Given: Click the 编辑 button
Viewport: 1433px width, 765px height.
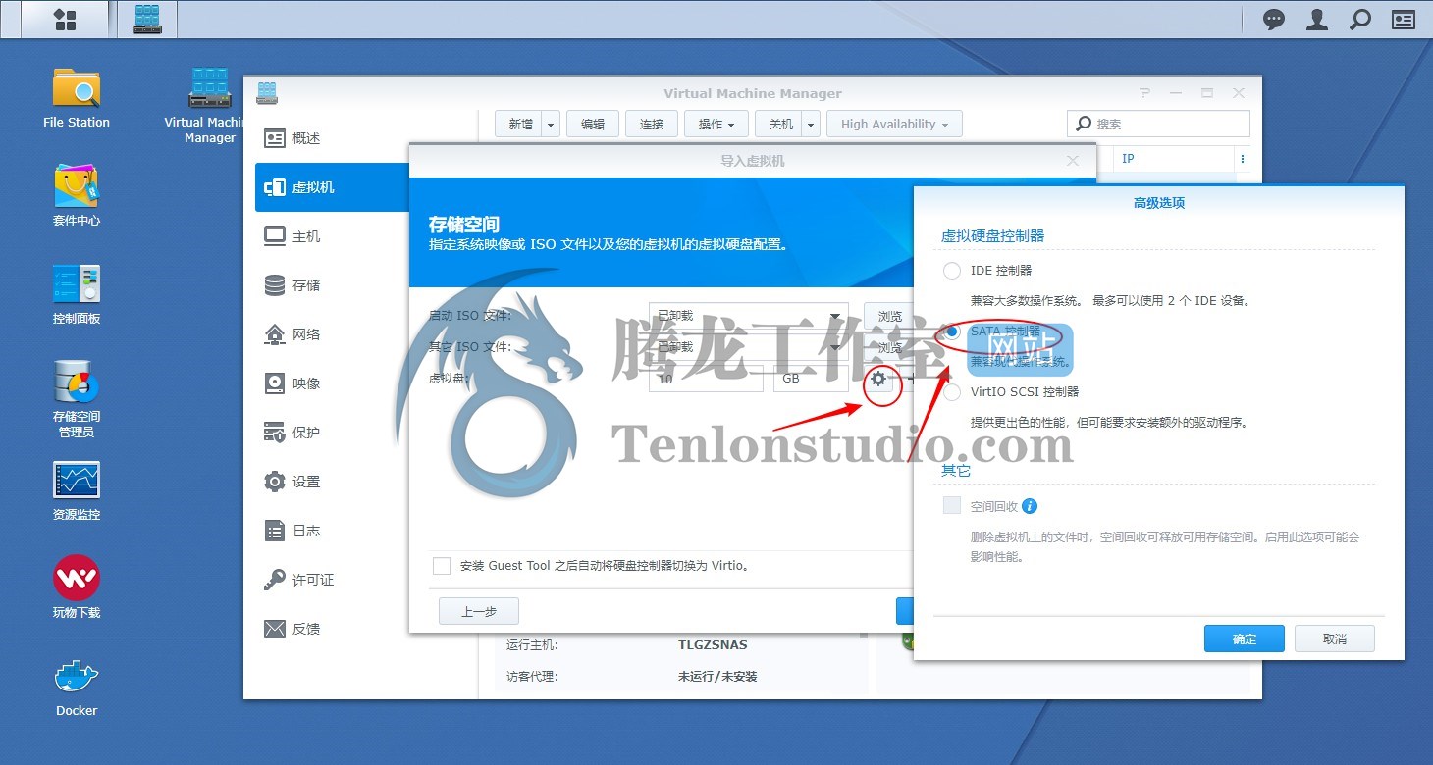Looking at the screenshot, I should tap(593, 124).
